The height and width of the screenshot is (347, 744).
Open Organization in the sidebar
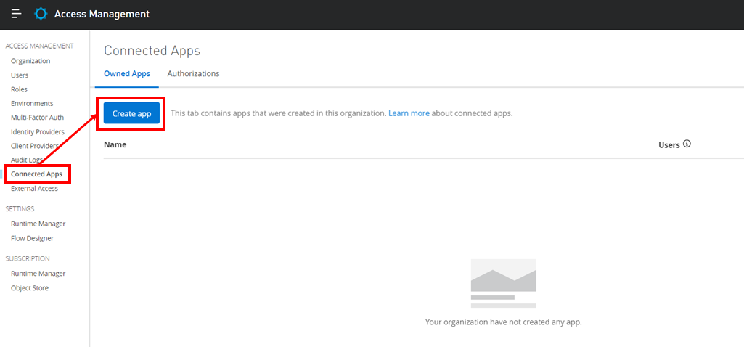tap(30, 61)
